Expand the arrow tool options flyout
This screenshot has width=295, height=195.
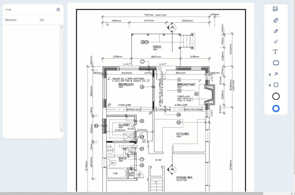(x=270, y=74)
